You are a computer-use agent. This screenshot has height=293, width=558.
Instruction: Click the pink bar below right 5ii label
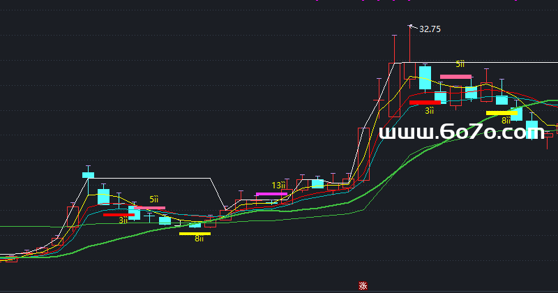point(456,77)
